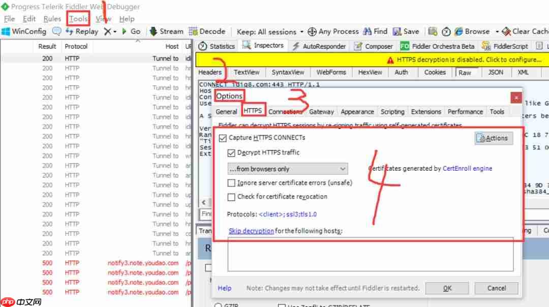Open WinConfig in the toolbar
This screenshot has height=307, width=549.
[23, 31]
